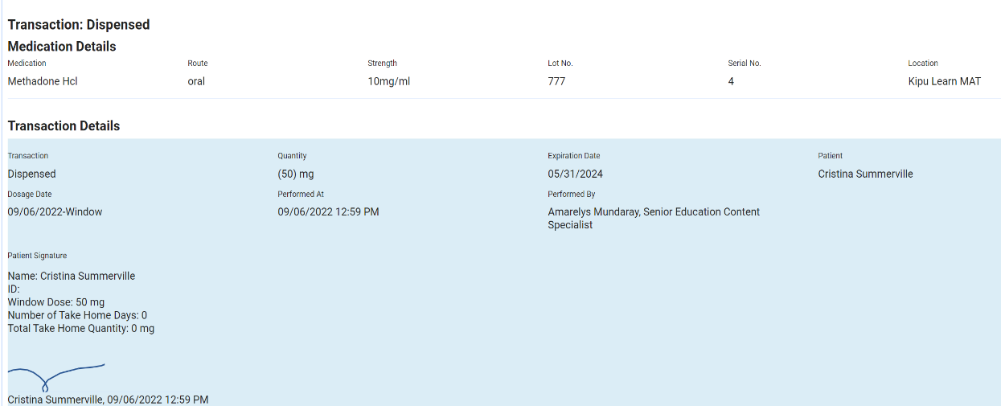The width and height of the screenshot is (1001, 406).
Task: Click the Performed At timestamp value
Action: click(x=328, y=212)
